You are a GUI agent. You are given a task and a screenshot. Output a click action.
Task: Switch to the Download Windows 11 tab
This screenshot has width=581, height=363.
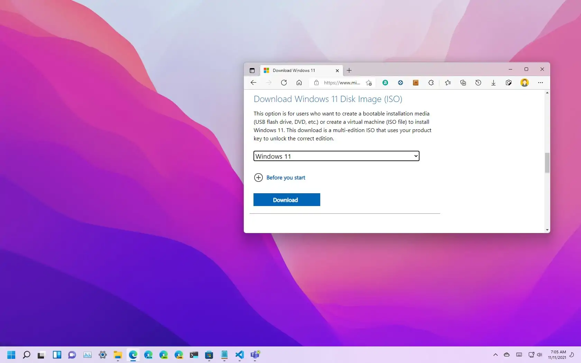(297, 70)
